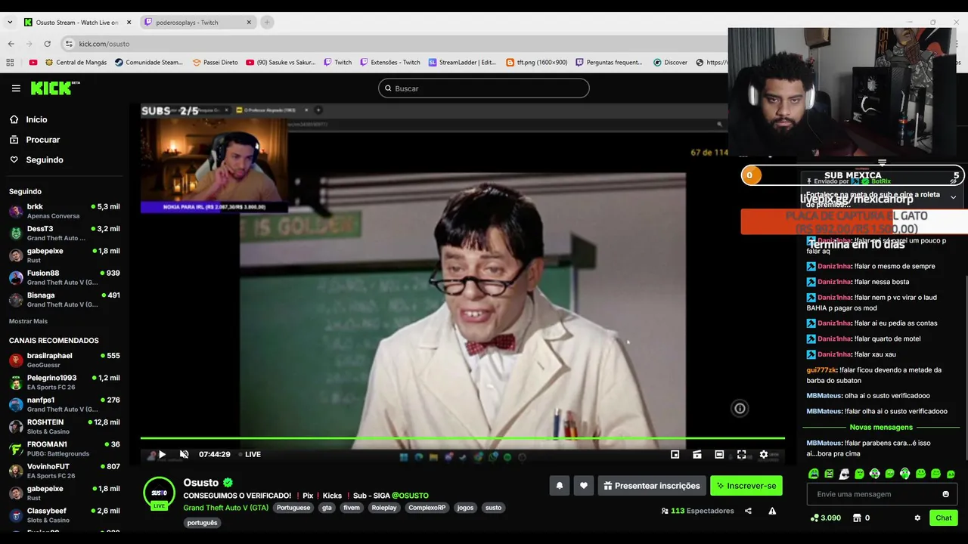Screen dimensions: 968x544
Task: Unmute the stream volume icon
Action: [184, 454]
